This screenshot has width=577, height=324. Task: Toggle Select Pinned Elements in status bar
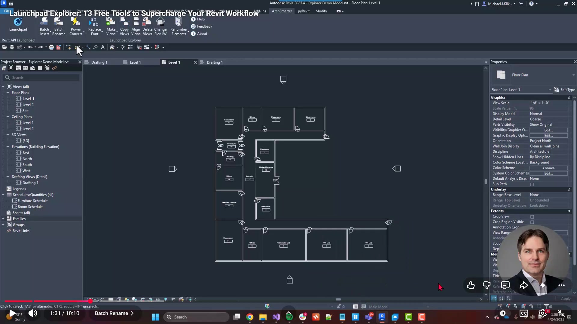tap(516, 306)
